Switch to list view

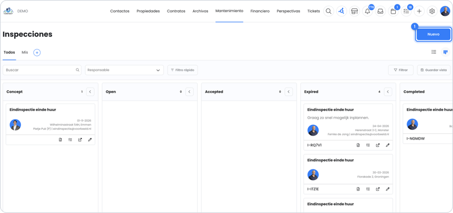[434, 52]
